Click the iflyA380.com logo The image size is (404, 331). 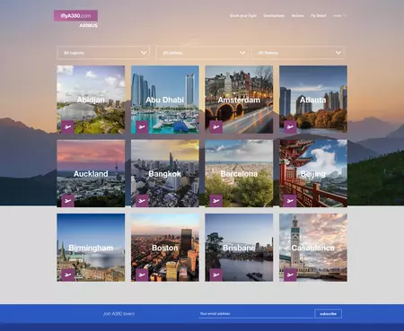[x=75, y=16]
